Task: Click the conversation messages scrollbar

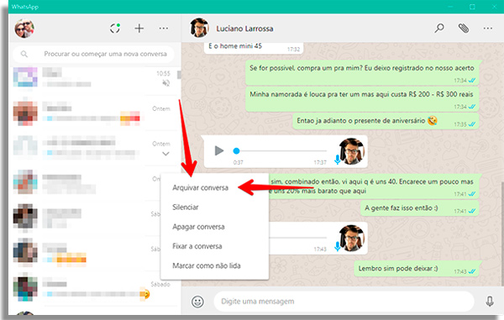Action: [502, 233]
